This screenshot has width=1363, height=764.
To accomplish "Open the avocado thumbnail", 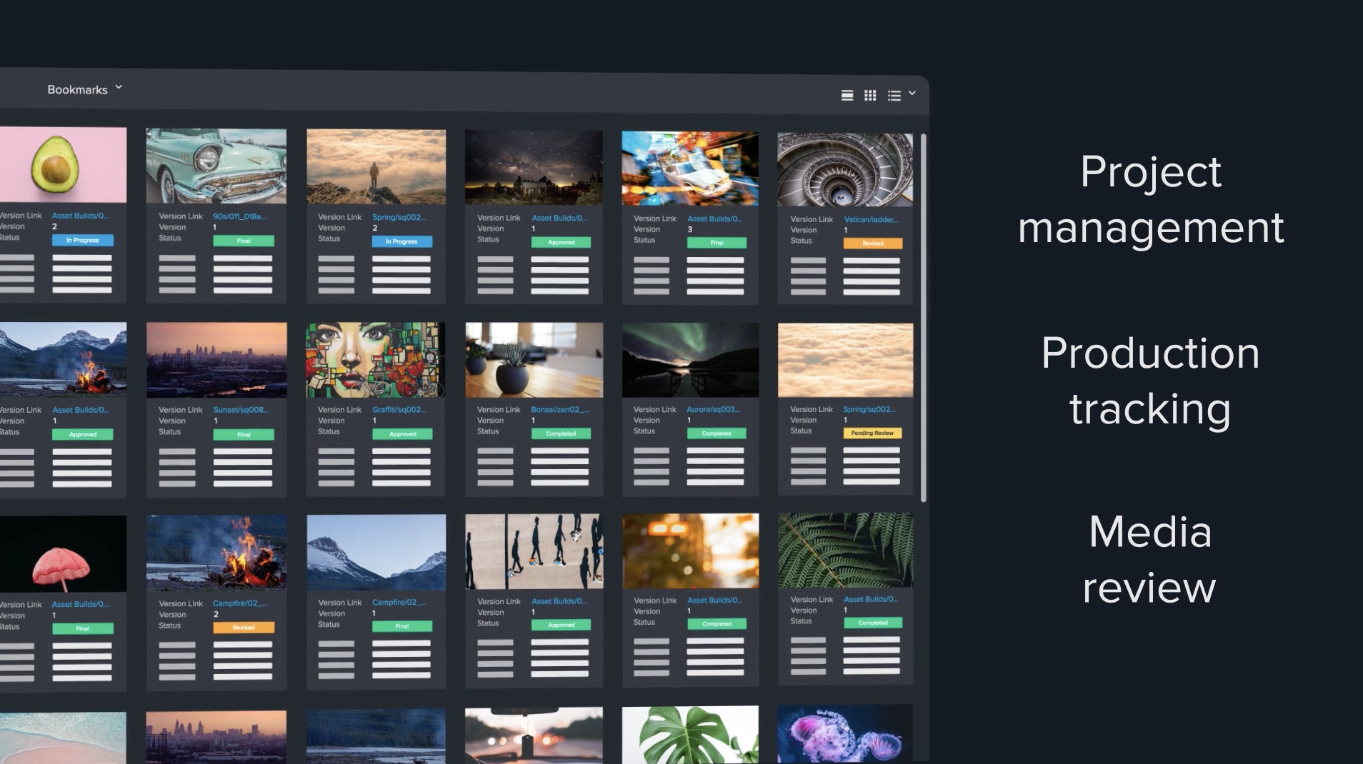I will pos(63,165).
